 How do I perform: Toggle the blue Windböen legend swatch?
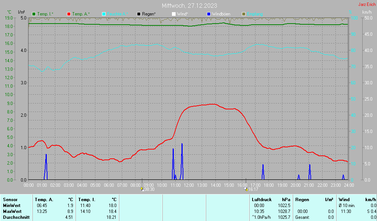click(x=208, y=14)
